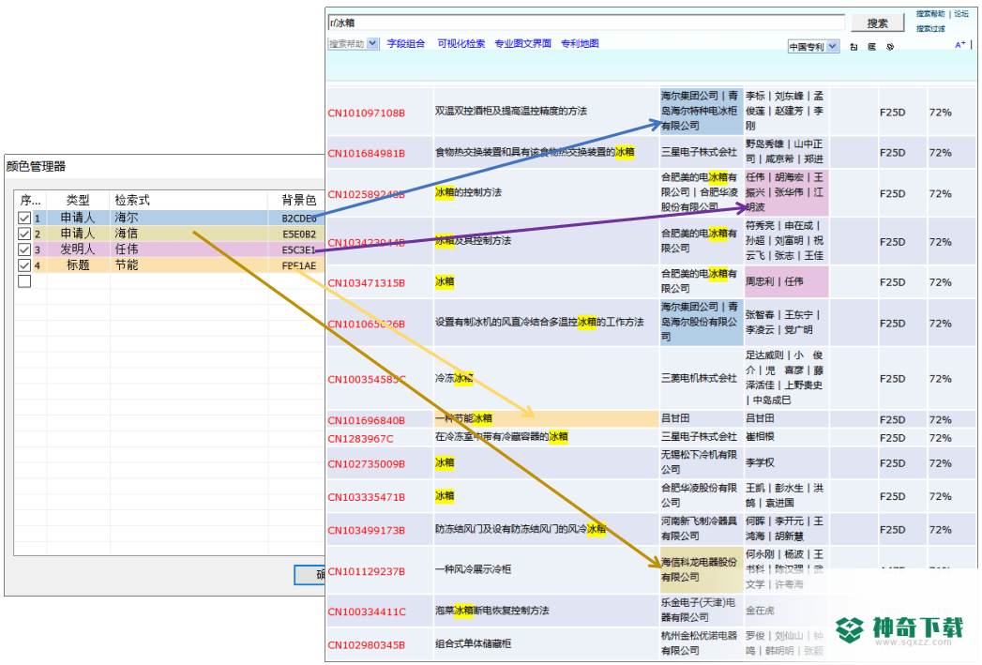Click the 搜索 button
Image resolution: width=982 pixels, height=665 pixels.
(877, 23)
